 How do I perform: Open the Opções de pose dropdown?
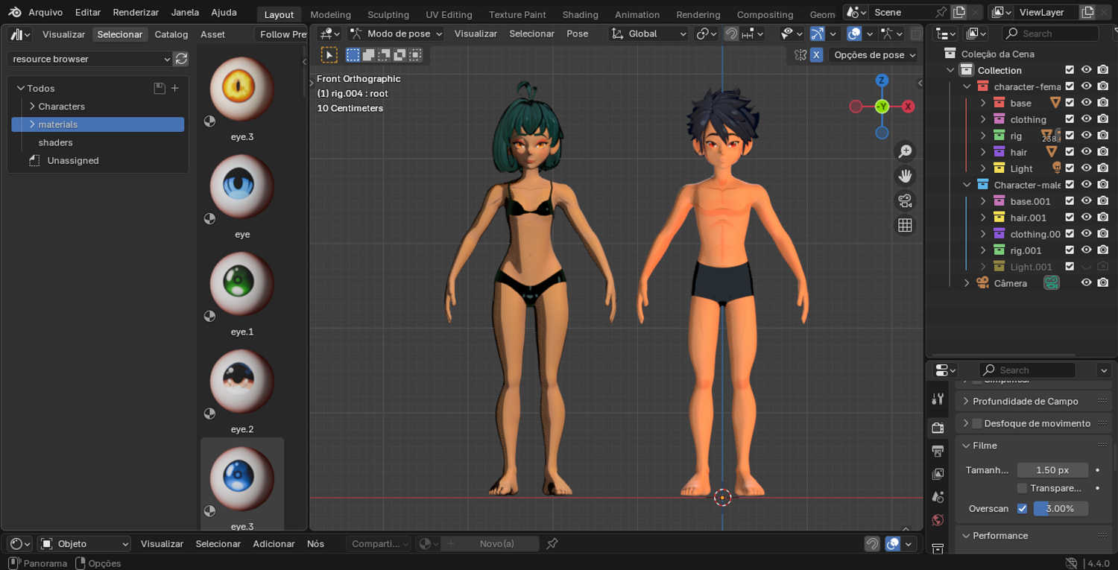[874, 54]
